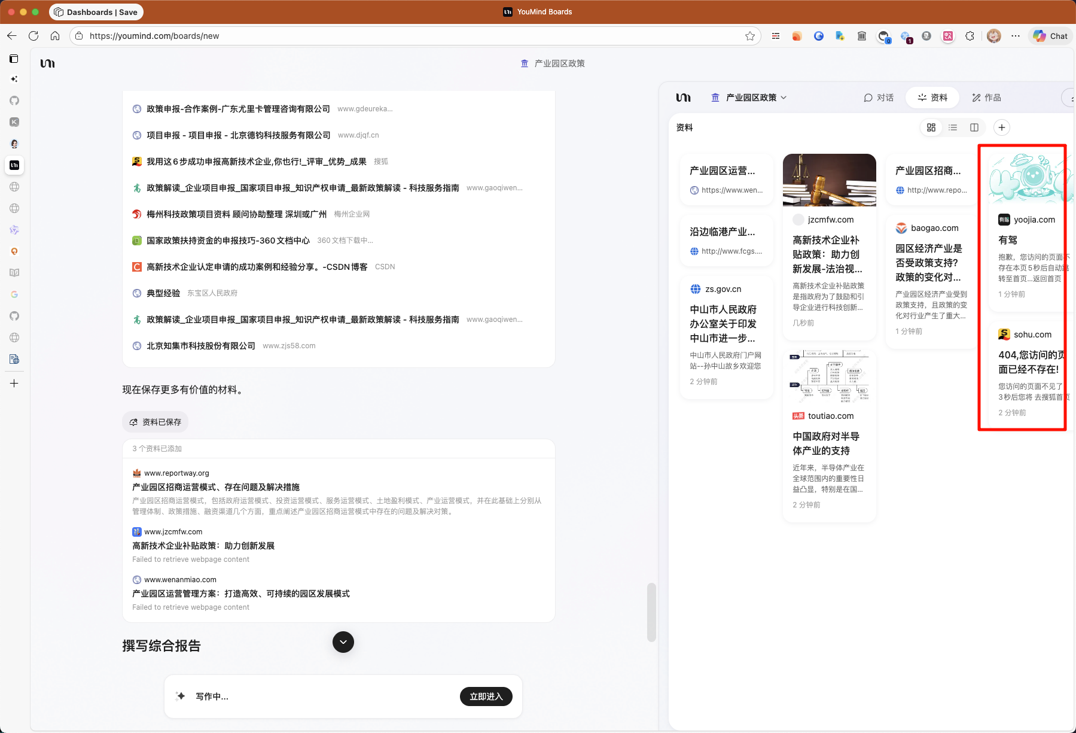Open the Copilot Chat button
Screen dimensions: 1076x733
1050,36
